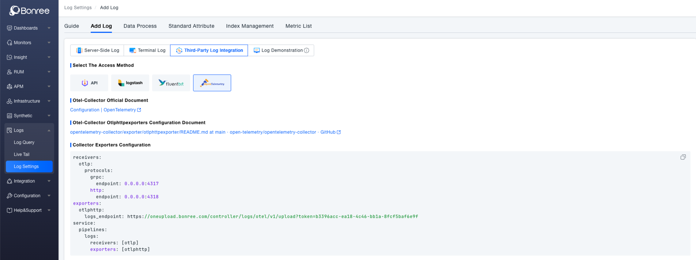The image size is (696, 260).
Task: Collapse the Logs sidebar section
Action: [49, 130]
